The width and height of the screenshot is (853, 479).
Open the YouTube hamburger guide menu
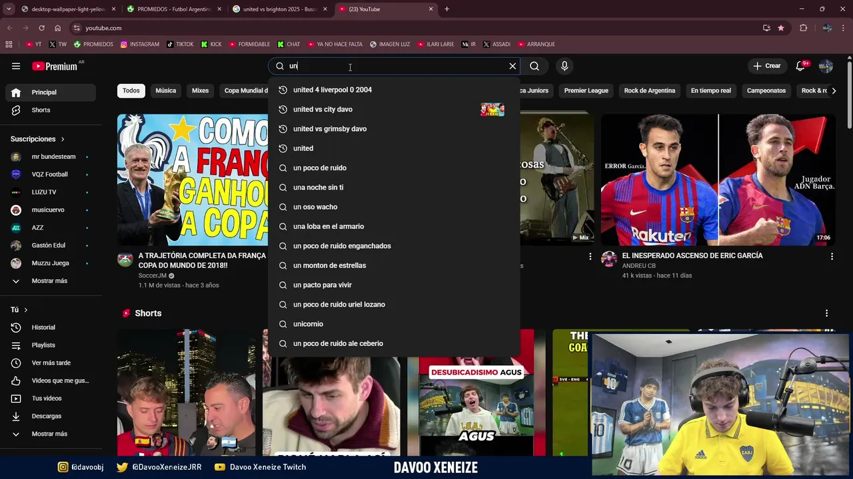point(16,66)
